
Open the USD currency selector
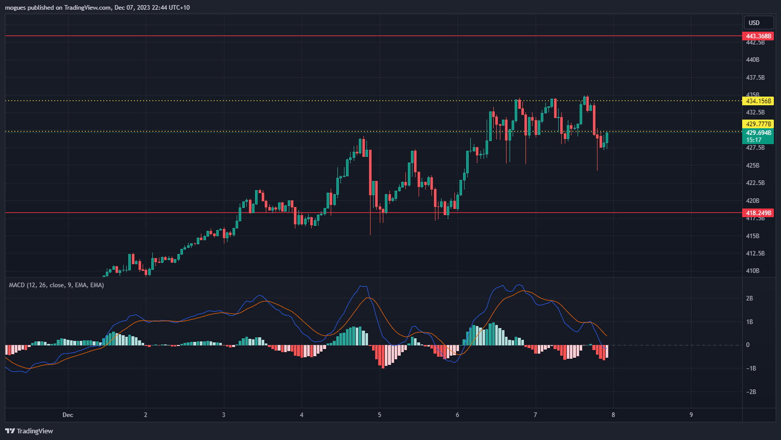click(759, 22)
